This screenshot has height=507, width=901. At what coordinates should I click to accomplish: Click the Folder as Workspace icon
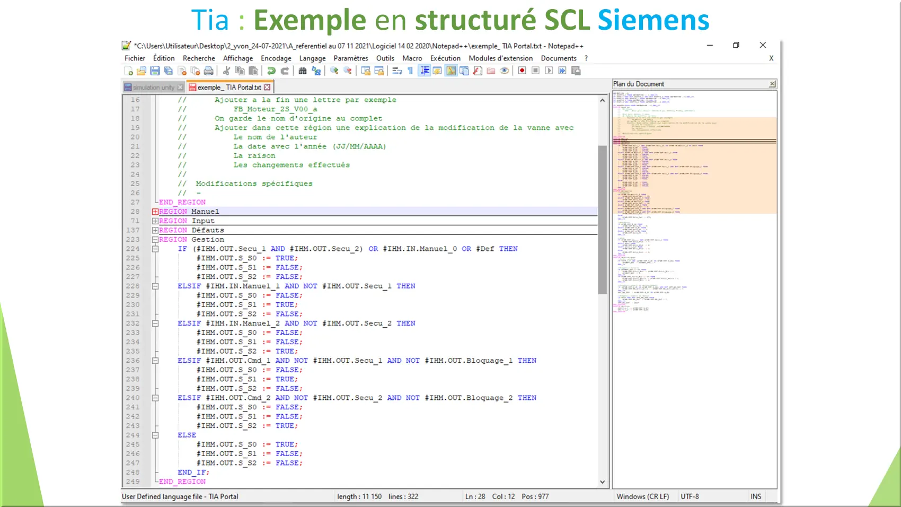[491, 71]
